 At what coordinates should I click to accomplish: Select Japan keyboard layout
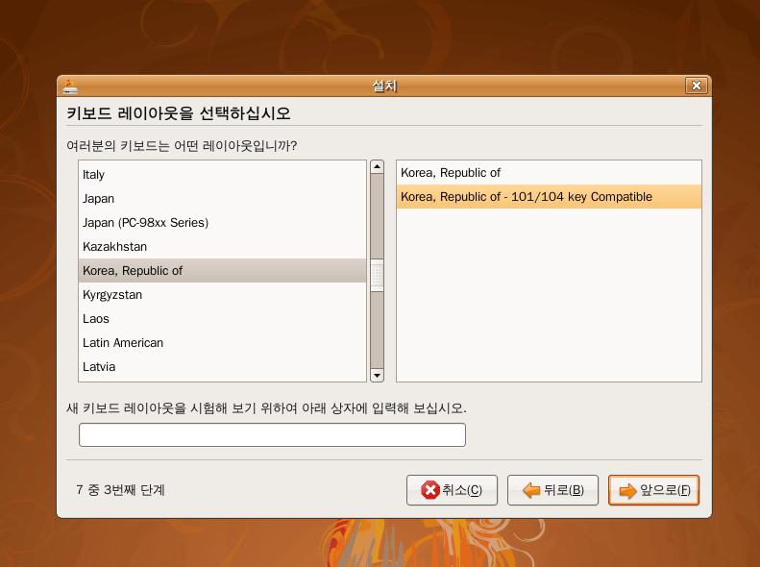[222, 199]
